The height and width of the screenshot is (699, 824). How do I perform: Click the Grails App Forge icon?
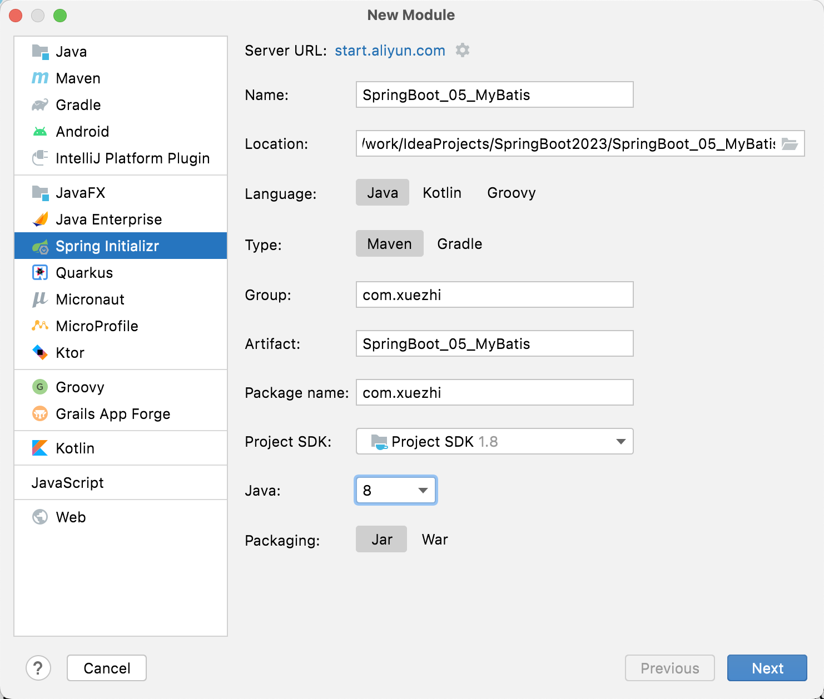(x=40, y=414)
